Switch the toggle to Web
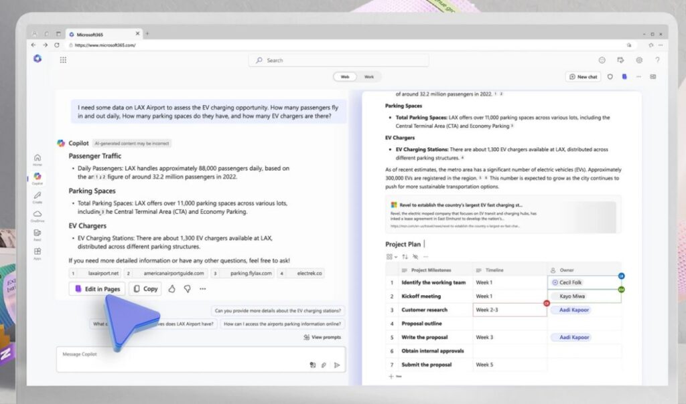 (345, 77)
